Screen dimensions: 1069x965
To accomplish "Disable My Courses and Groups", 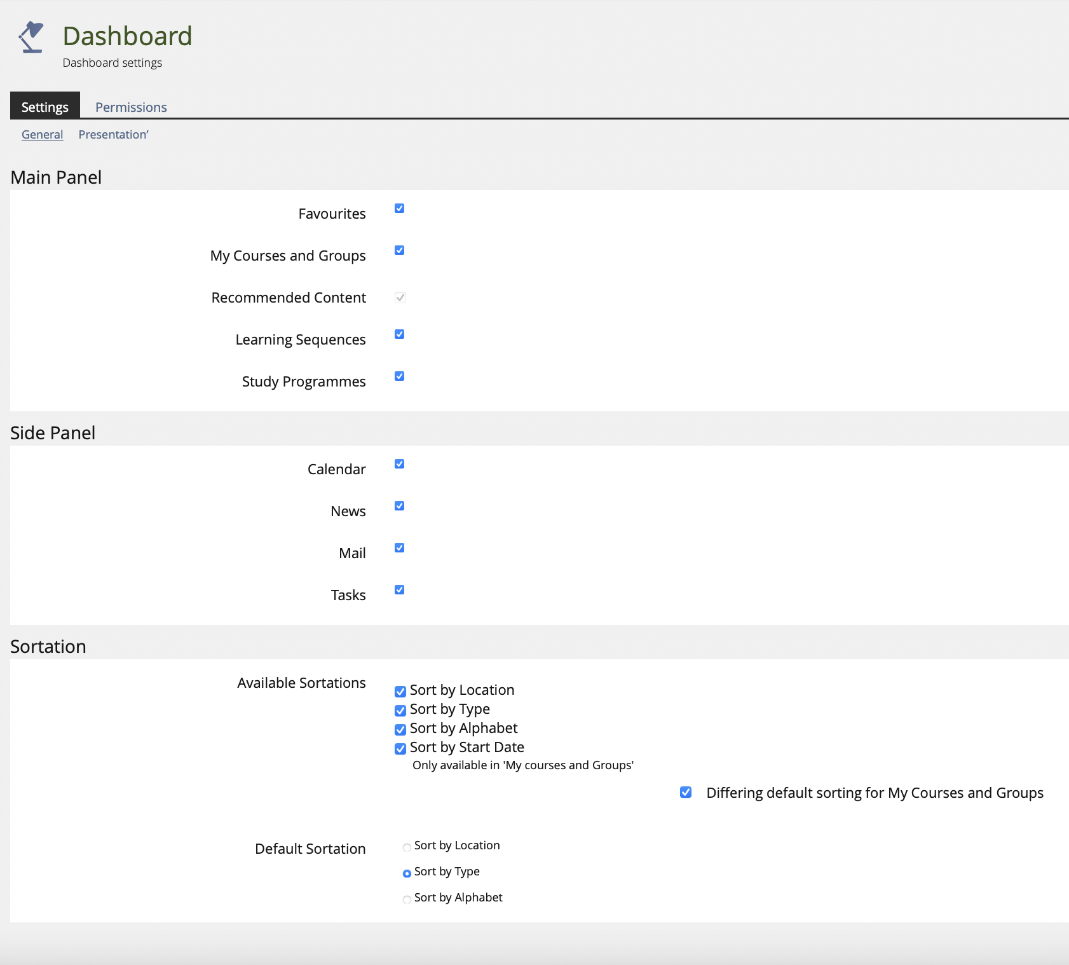I will pos(399,250).
